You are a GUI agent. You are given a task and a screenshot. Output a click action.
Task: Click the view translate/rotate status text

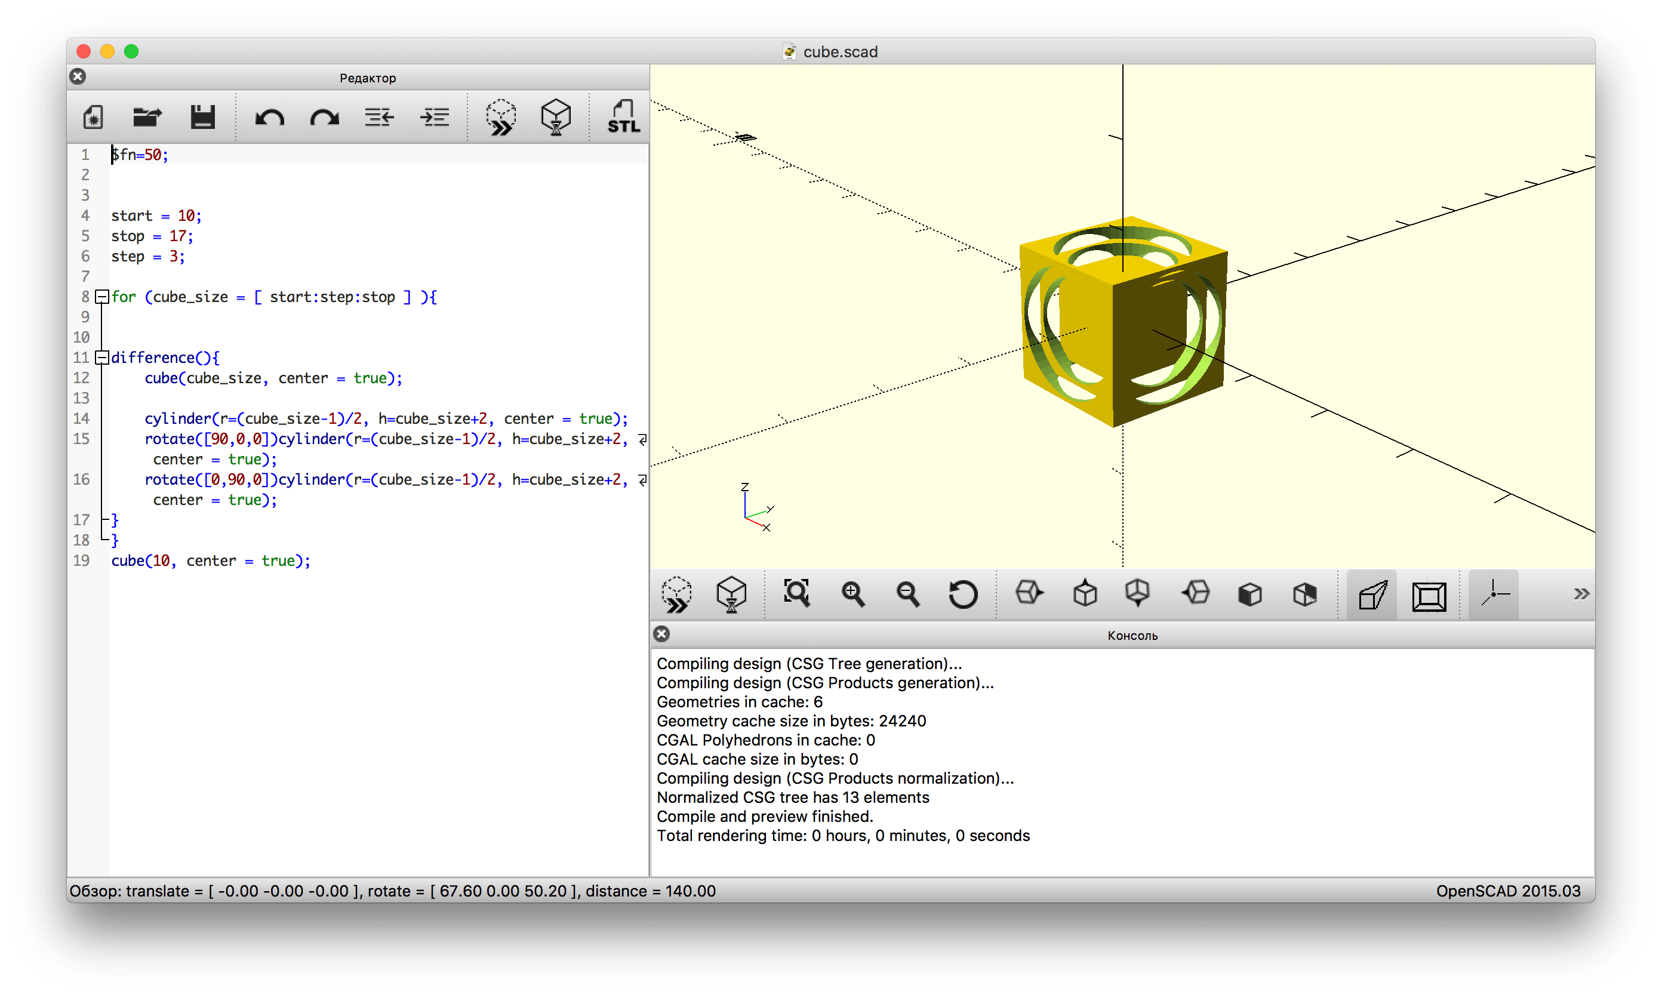[392, 892]
